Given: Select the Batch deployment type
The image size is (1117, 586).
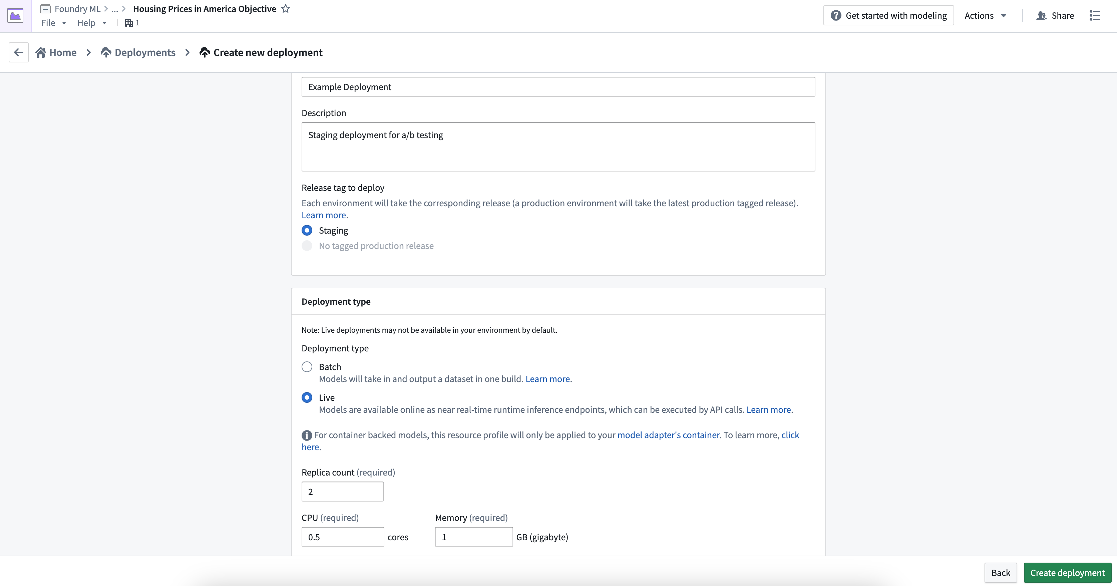Looking at the screenshot, I should pyautogui.click(x=307, y=366).
